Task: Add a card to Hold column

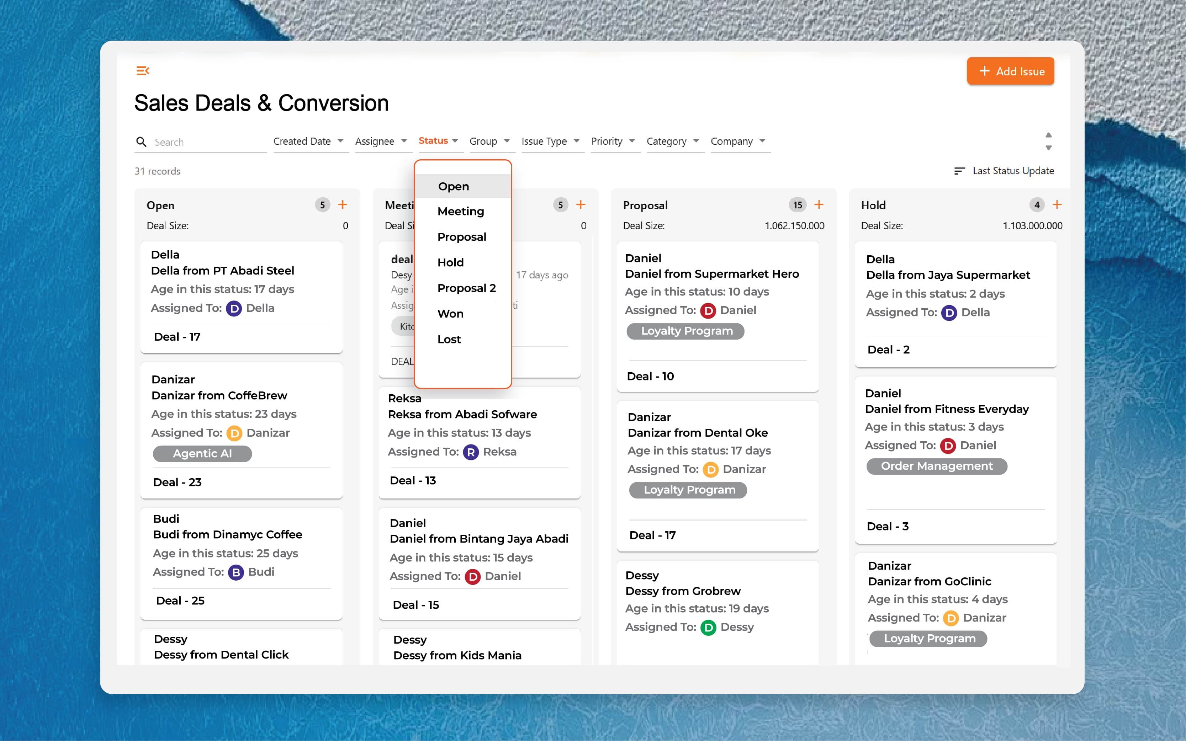Action: (1057, 205)
